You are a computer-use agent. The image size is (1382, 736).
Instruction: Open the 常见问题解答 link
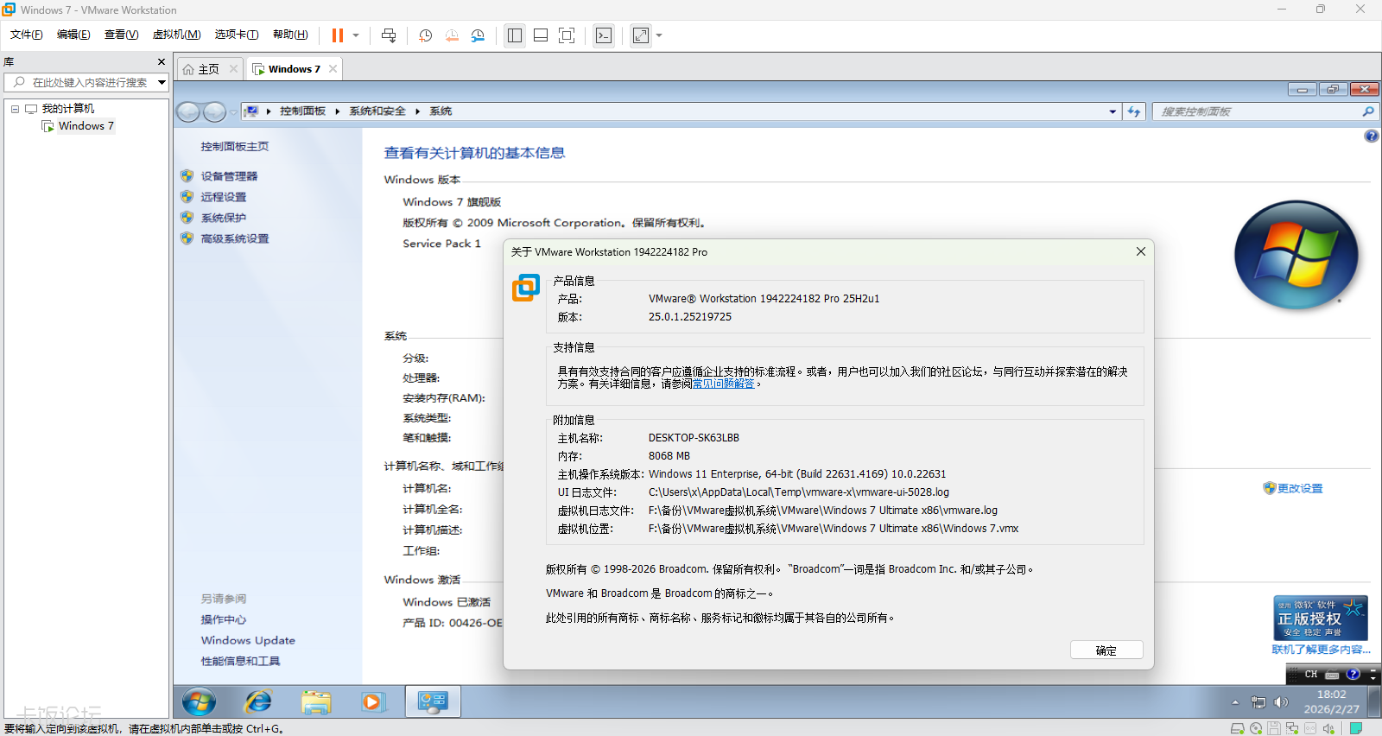(x=723, y=384)
